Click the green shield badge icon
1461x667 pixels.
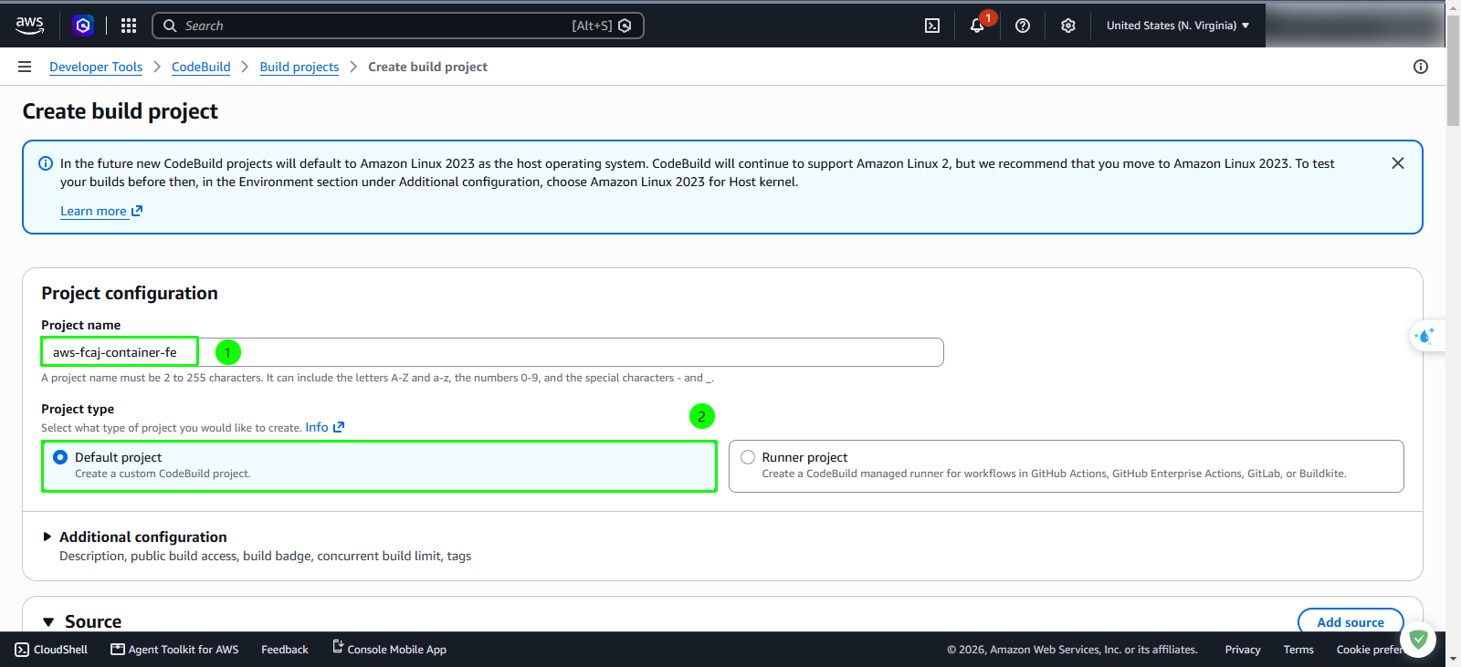coord(1418,640)
